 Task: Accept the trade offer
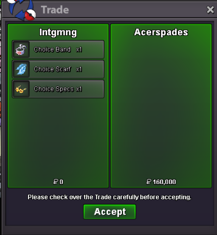110,212
